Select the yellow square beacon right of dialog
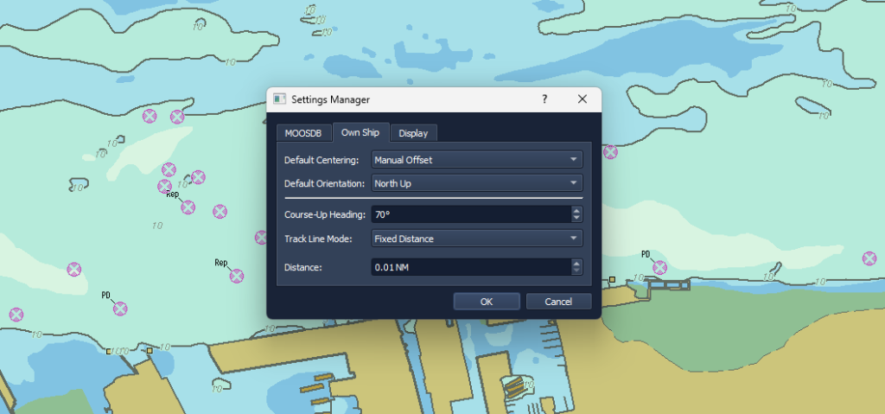 [x=612, y=279]
